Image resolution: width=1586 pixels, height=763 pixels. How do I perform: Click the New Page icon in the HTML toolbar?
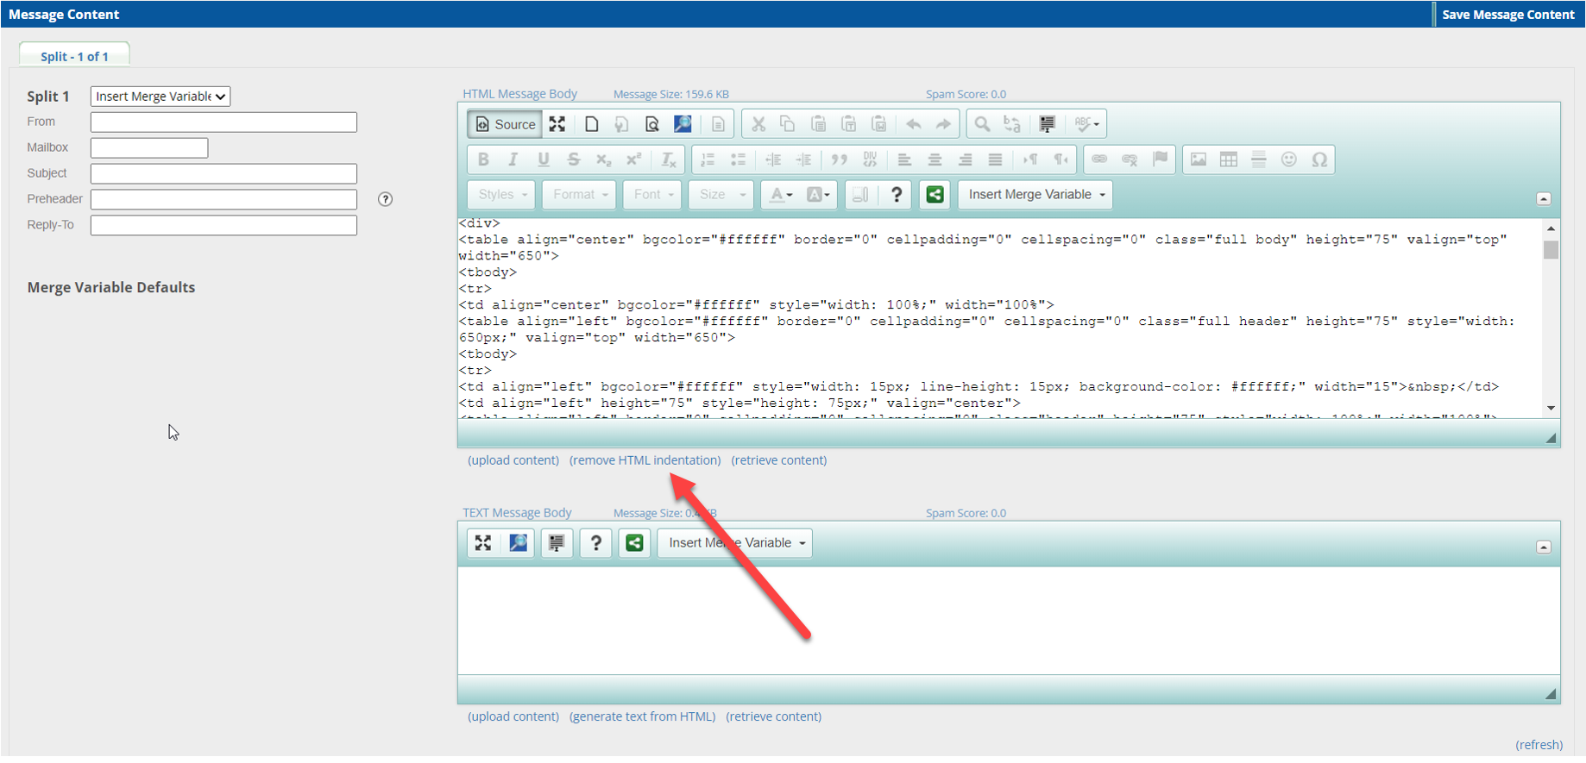[591, 124]
